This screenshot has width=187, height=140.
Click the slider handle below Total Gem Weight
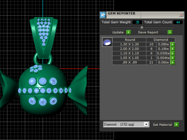coord(142,27)
